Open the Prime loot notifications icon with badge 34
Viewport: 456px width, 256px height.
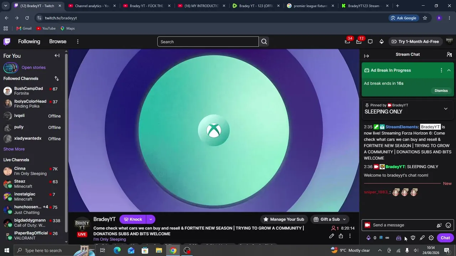pos(347,42)
